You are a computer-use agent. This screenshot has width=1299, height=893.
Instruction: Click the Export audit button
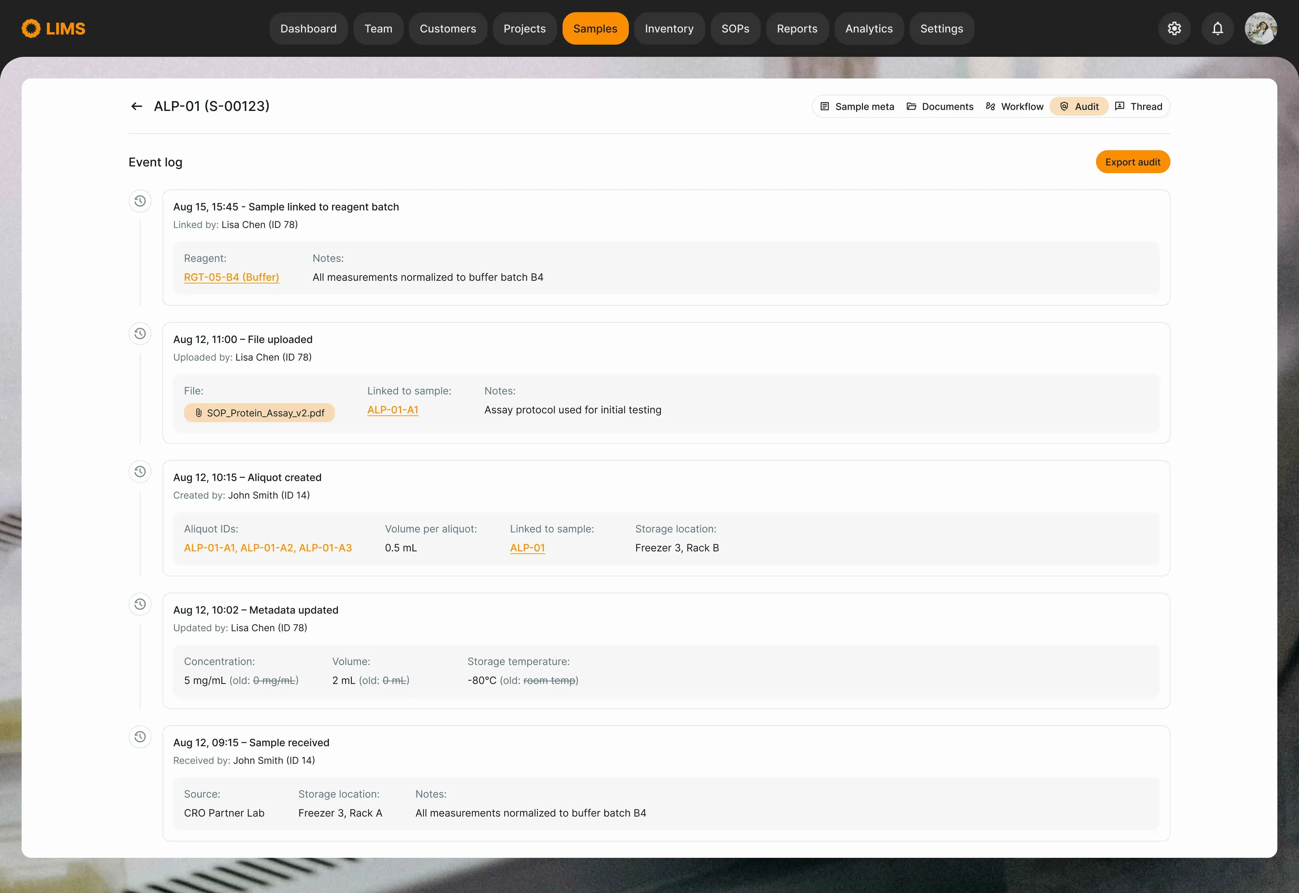tap(1132, 162)
